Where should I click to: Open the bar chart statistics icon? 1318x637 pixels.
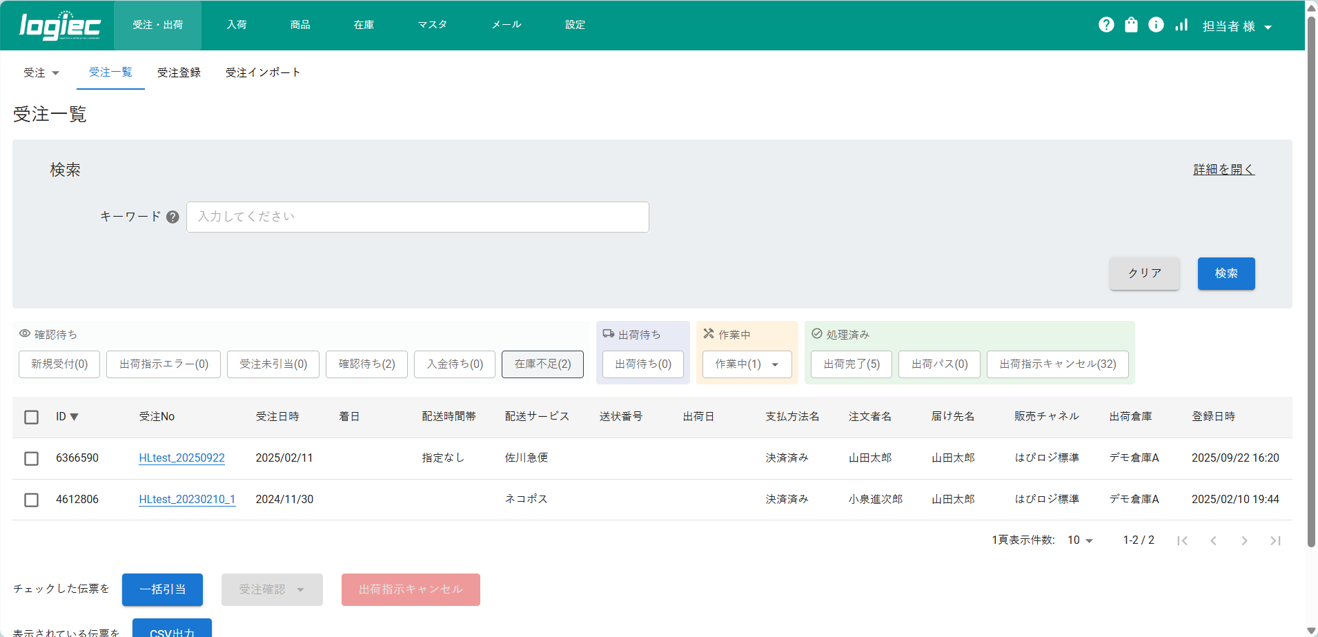pyautogui.click(x=1181, y=25)
